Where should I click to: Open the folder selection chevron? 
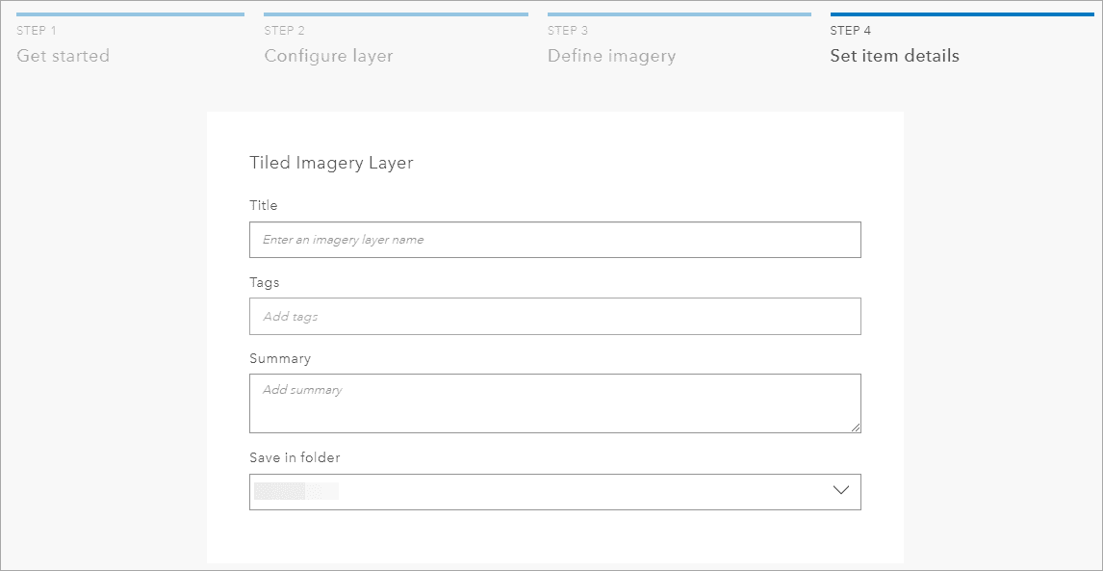click(840, 491)
